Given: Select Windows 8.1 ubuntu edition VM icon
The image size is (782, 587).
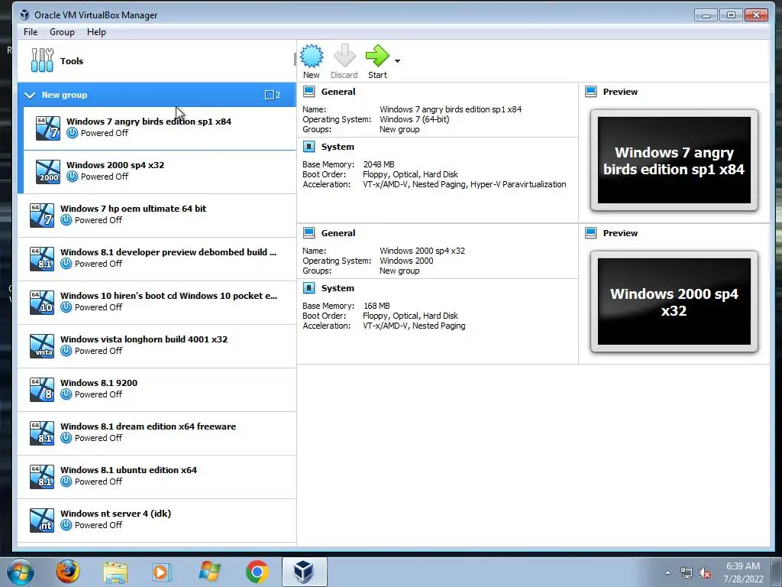Looking at the screenshot, I should pyautogui.click(x=42, y=476).
